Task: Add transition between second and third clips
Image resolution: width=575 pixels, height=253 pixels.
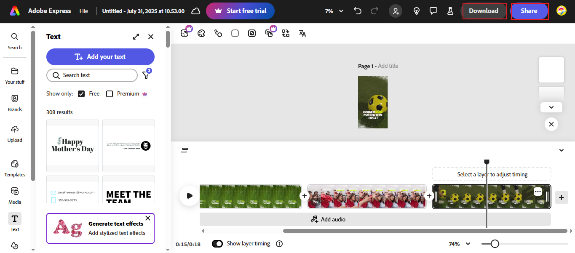Action: 429,196
